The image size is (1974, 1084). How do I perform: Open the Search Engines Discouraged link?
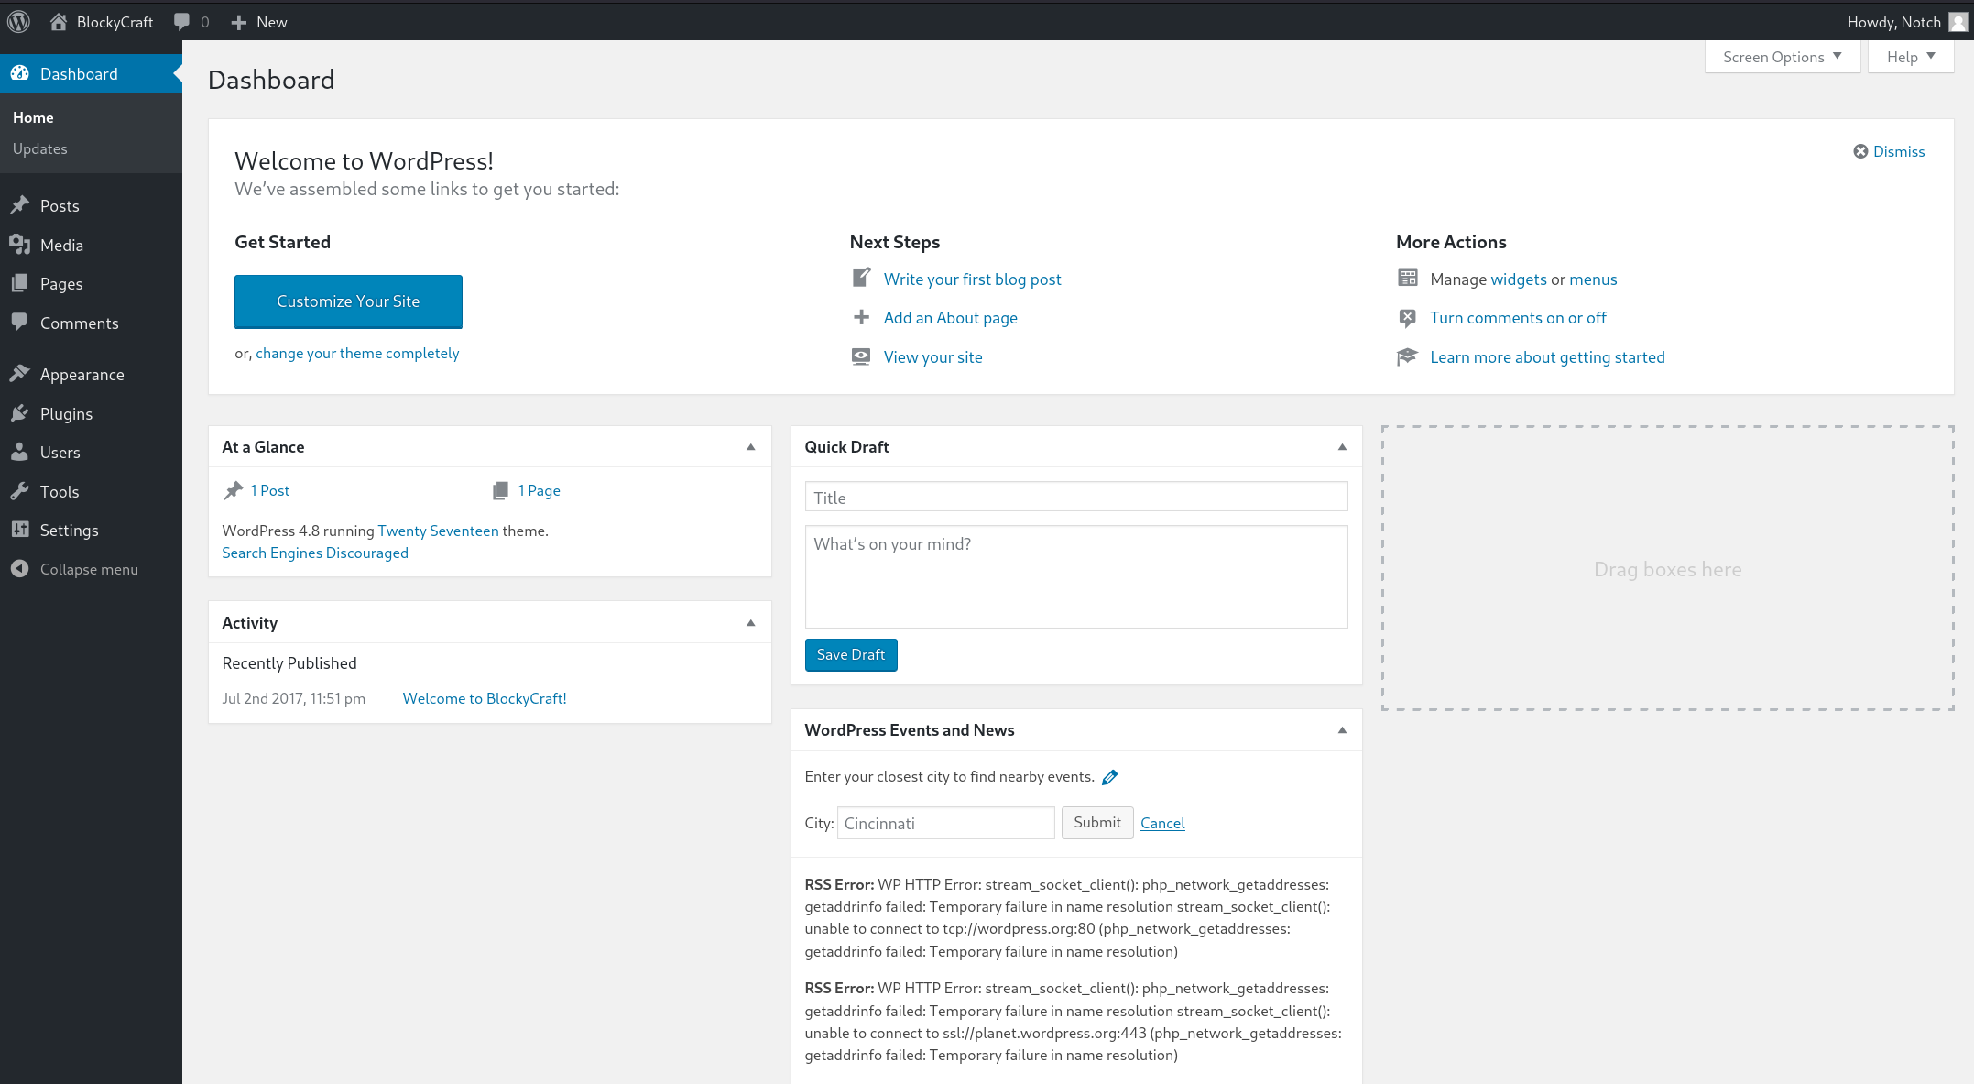pyautogui.click(x=315, y=553)
